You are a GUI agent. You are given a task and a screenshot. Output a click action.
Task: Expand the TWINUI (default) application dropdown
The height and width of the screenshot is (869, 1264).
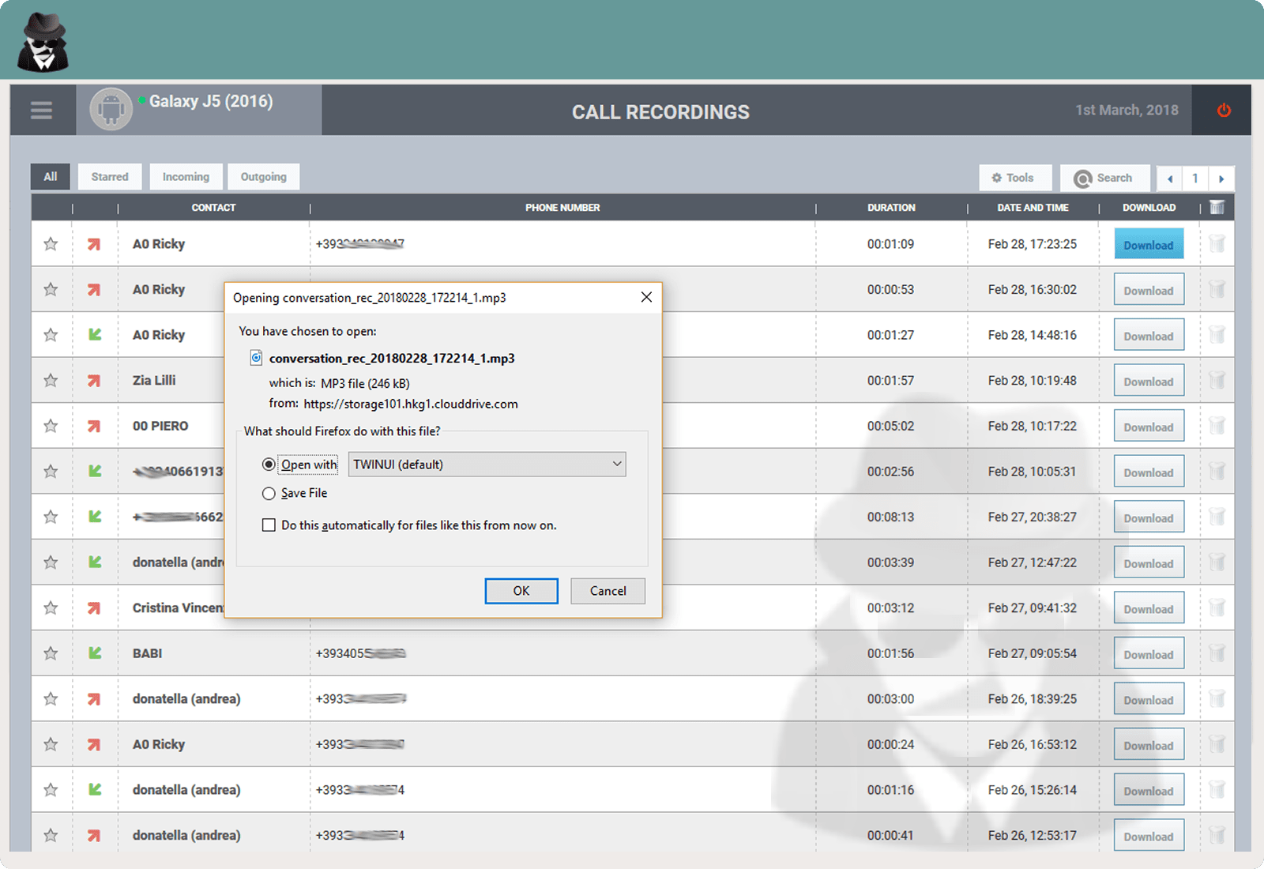coord(487,465)
